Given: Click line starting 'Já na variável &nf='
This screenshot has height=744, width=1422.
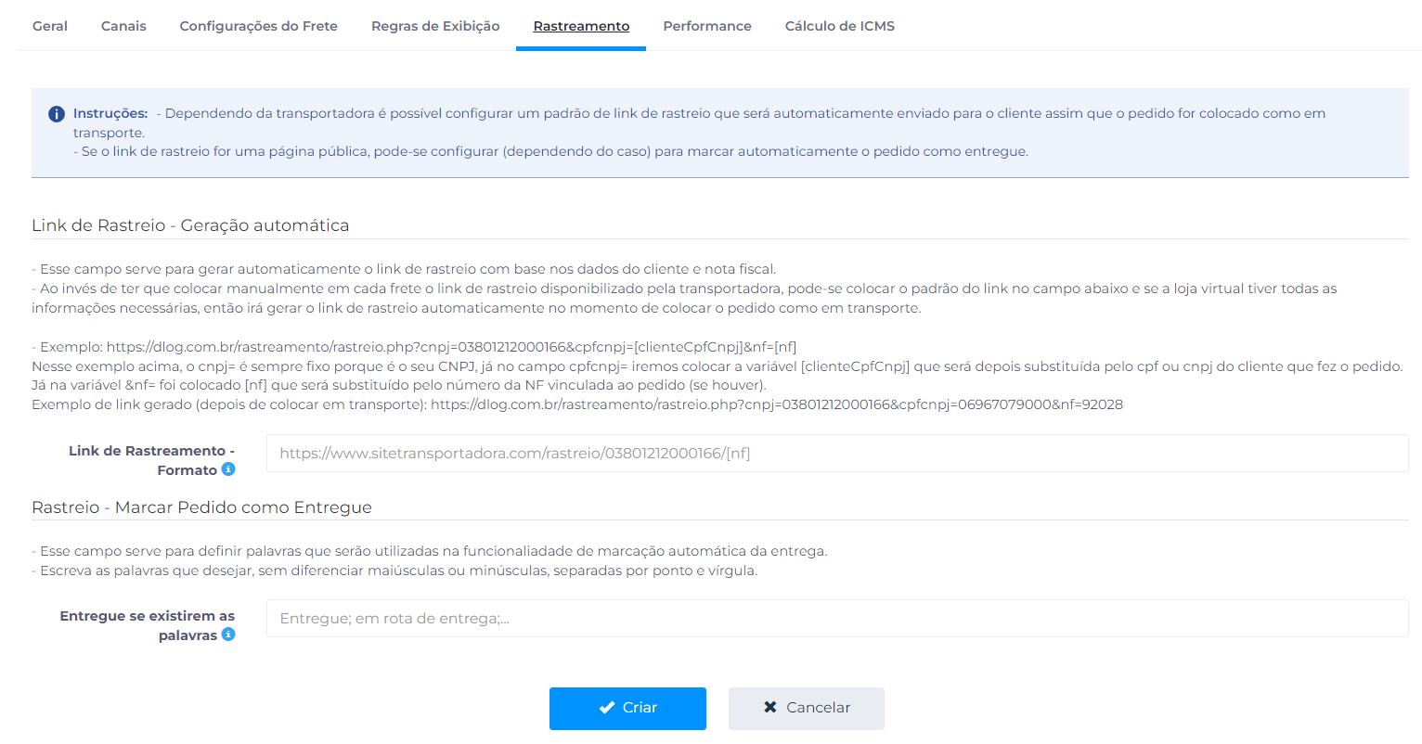Looking at the screenshot, I should [399, 385].
